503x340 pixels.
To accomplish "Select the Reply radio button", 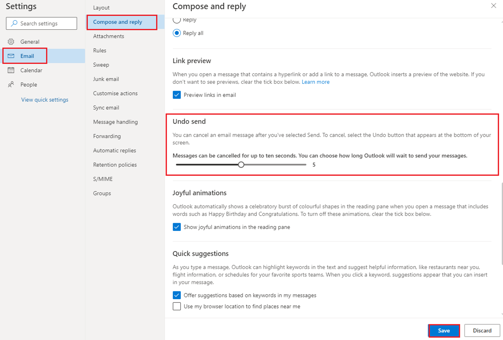I will [x=177, y=19].
